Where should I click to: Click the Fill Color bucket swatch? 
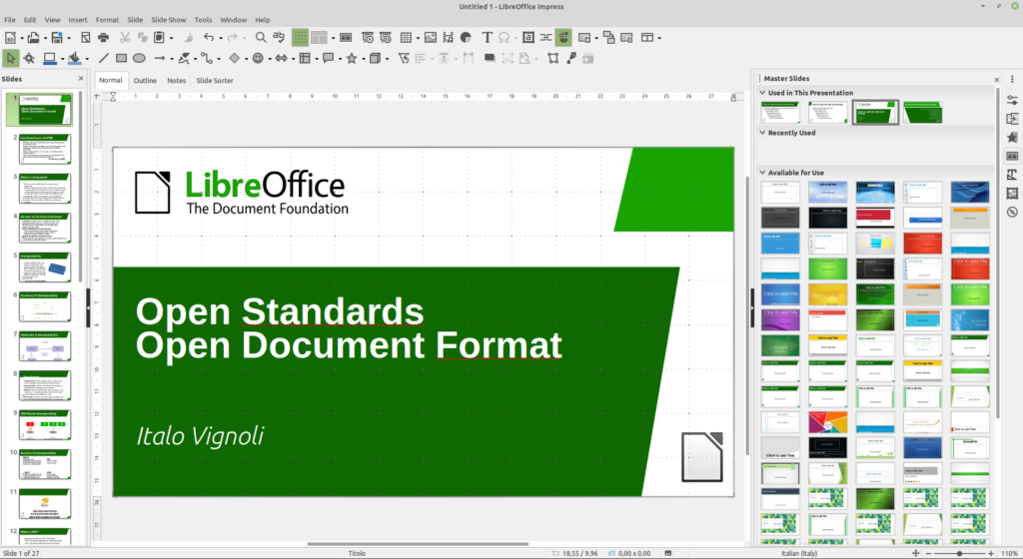(x=74, y=59)
